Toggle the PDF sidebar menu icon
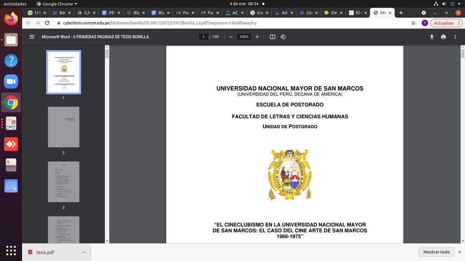465x261 pixels. [32, 37]
